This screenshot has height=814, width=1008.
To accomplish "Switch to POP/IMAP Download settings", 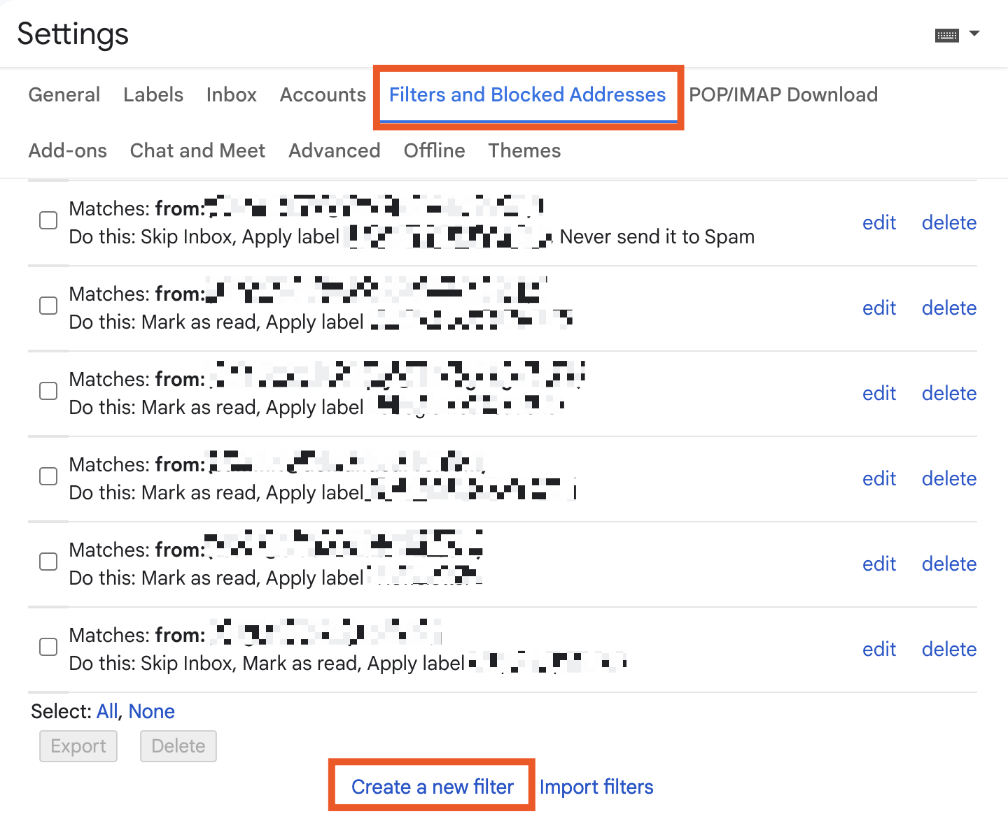I will [x=783, y=94].
